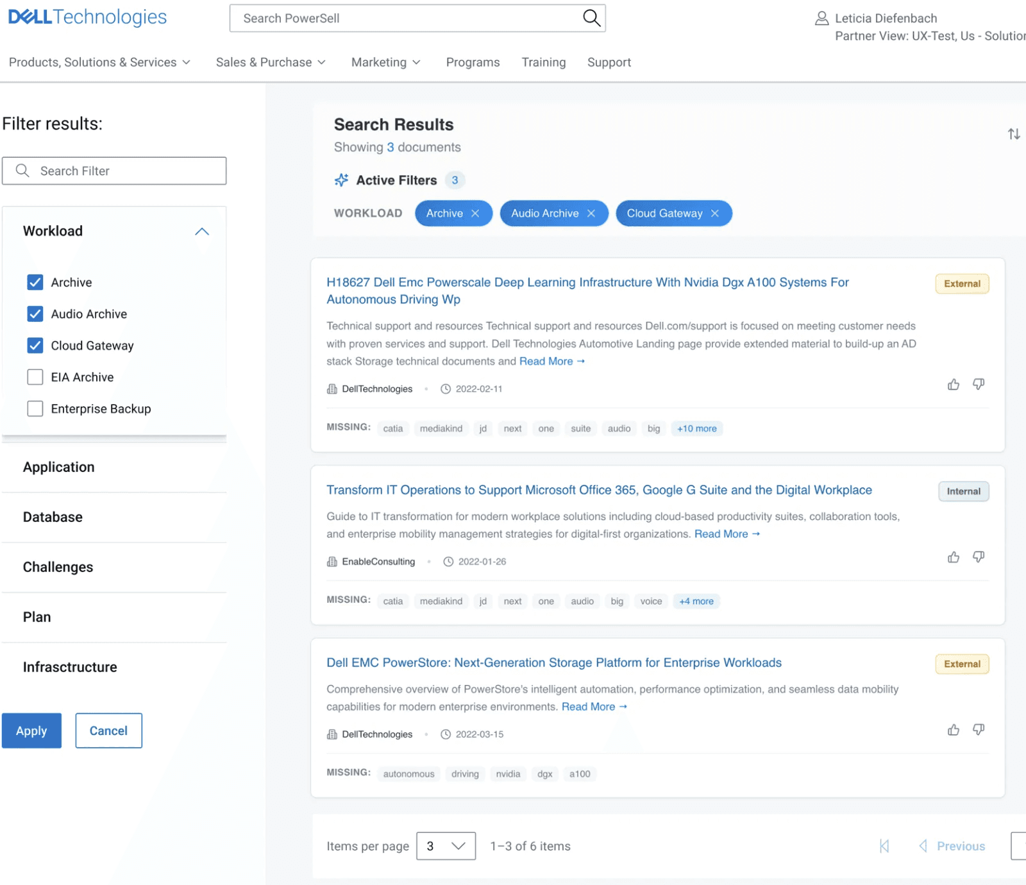Click External badge on PowerStore result

click(962, 664)
